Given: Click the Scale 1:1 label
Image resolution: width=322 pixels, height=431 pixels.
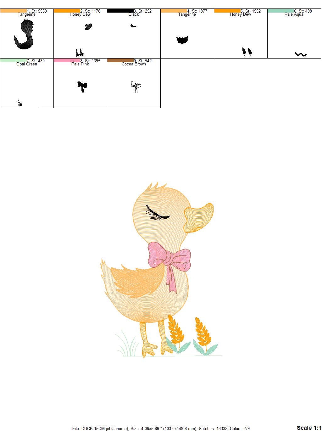Looking at the screenshot, I should (x=309, y=428).
